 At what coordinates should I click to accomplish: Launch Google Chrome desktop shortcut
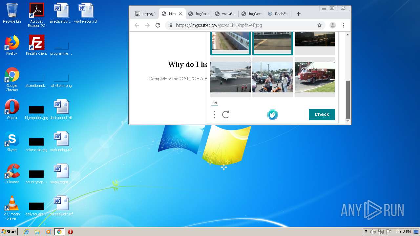(12, 79)
